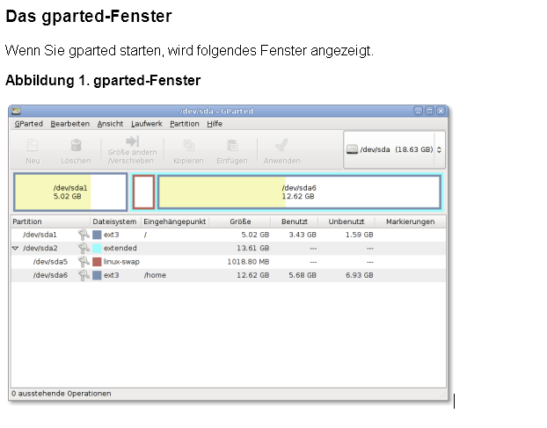Click the keys icon in /dev/sda1 row
Screen dimensions: 547x428
tap(84, 235)
